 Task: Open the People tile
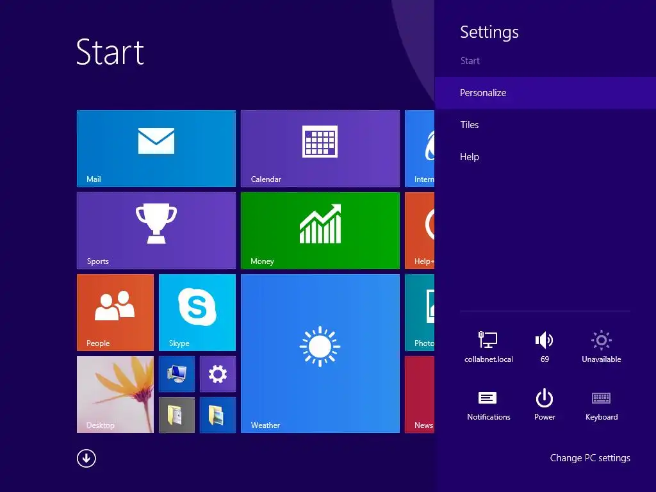115,313
